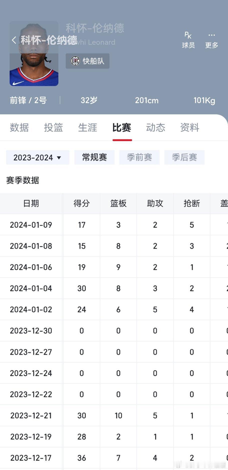Click the 201cm height value

pos(147,100)
